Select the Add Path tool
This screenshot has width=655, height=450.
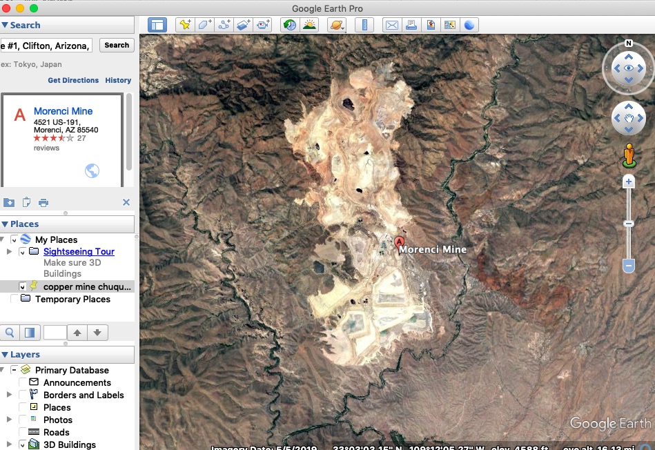tap(224, 25)
